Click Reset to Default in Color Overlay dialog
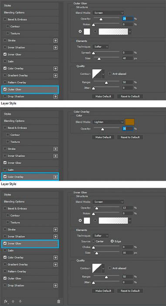Viewport: 166px width, 306px height. 130,137
